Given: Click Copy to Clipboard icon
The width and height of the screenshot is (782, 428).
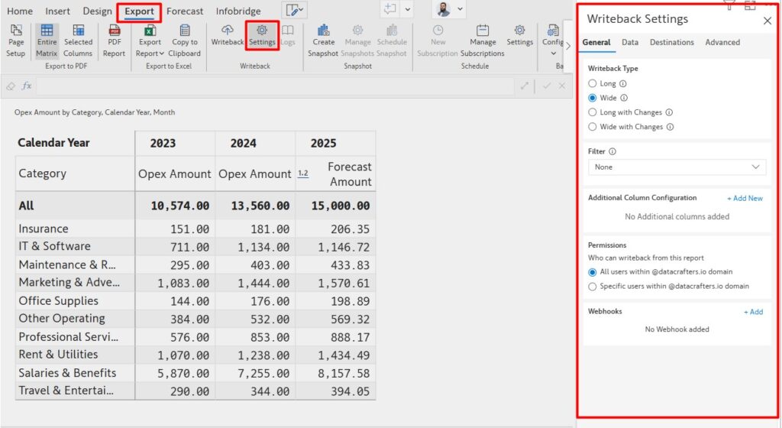Looking at the screenshot, I should (x=185, y=31).
